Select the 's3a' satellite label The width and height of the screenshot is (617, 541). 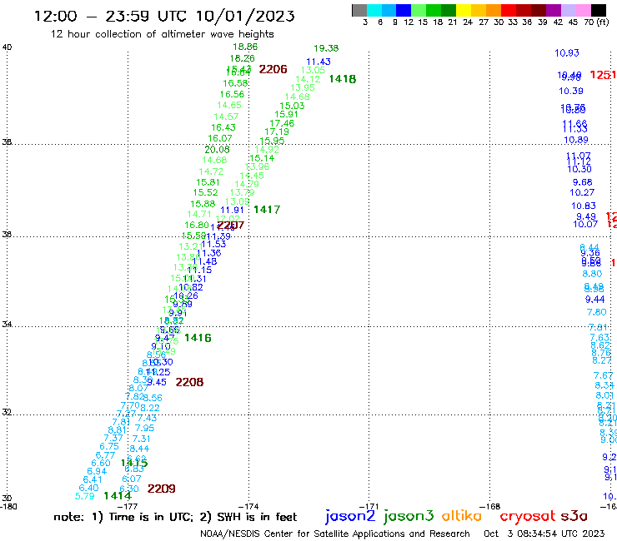coord(574,516)
